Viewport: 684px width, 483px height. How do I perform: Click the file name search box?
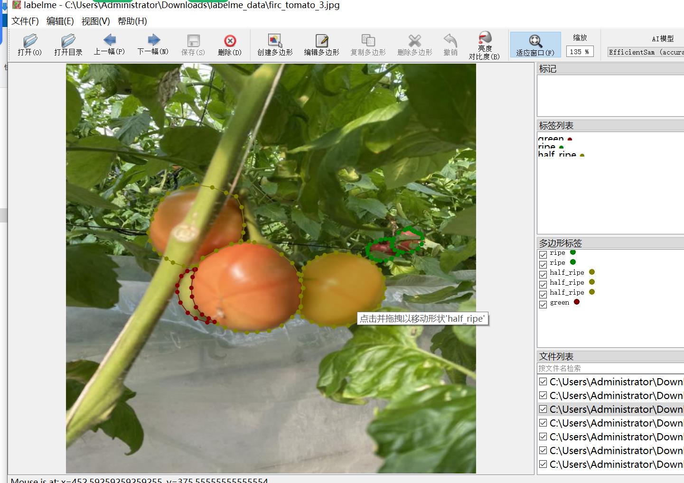click(x=610, y=368)
